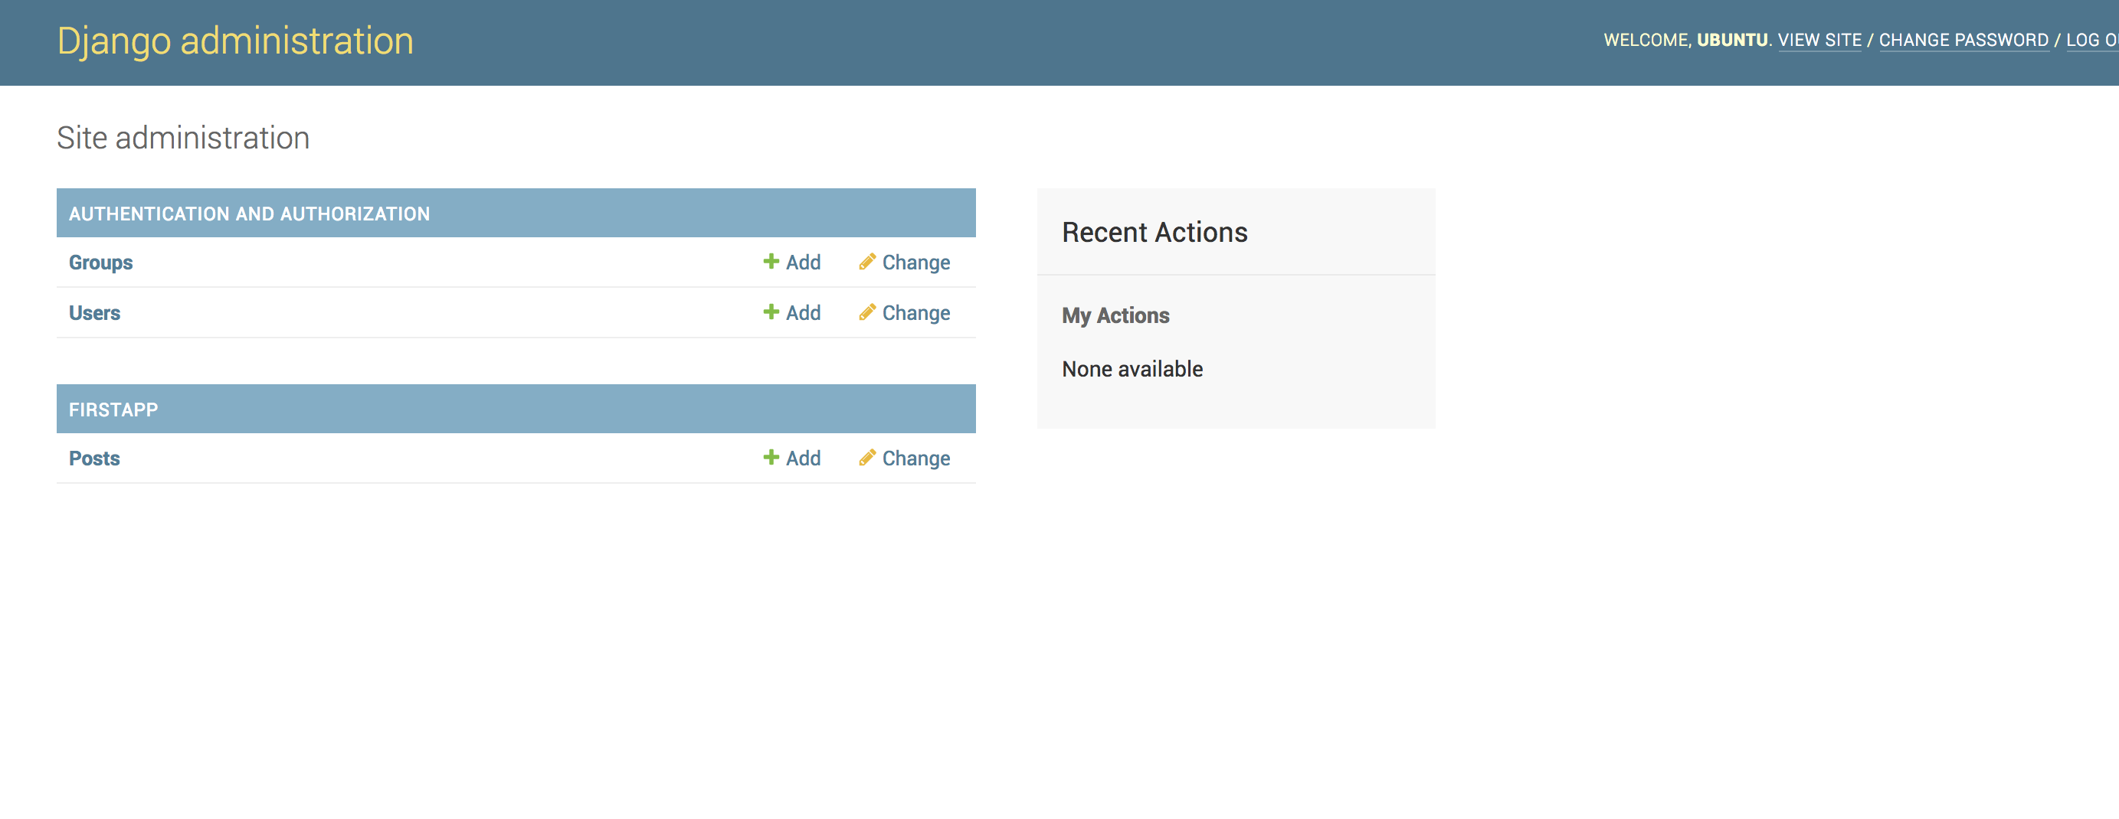Screen dimensions: 2119x819
Task: Click the Change text link for Groups
Action: (x=915, y=263)
